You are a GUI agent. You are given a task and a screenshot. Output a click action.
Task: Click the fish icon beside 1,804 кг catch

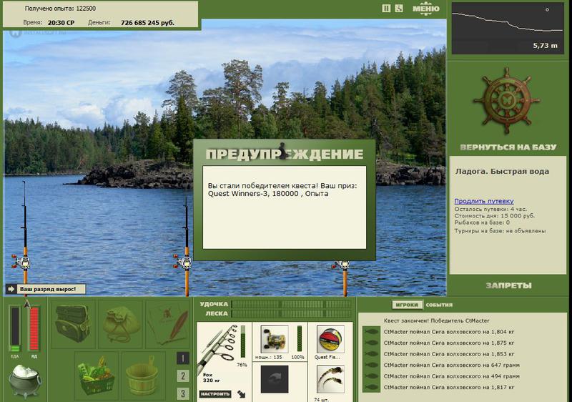click(371, 332)
